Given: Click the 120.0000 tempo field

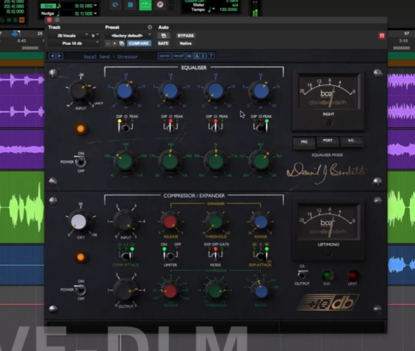Looking at the screenshot, I should pos(228,9).
